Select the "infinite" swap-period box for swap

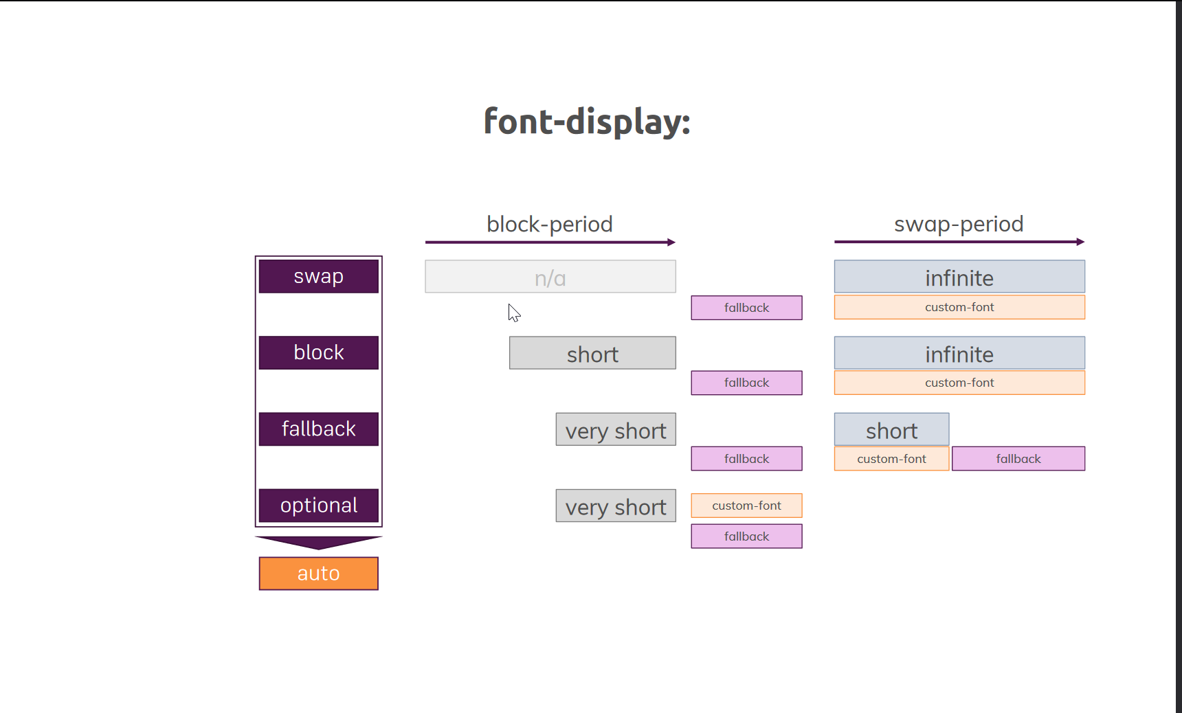click(x=959, y=276)
